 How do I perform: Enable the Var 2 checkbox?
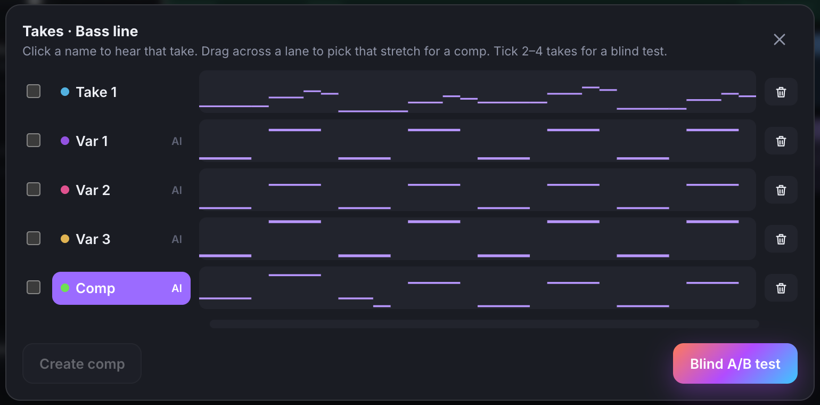[34, 189]
